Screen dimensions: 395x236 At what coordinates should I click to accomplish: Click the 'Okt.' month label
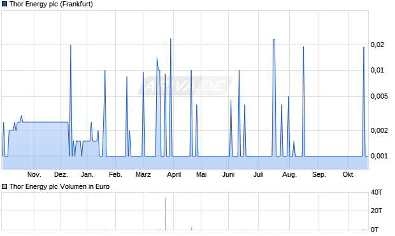[x=348, y=174]
